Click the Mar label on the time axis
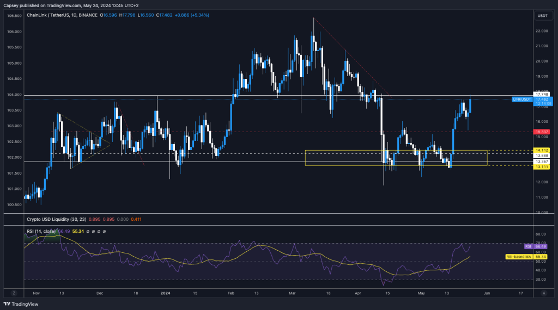The height and width of the screenshot is (310, 558). point(292,293)
